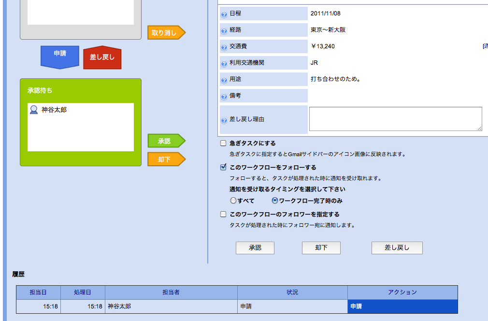Open help for the 交通費 field
This screenshot has height=321, width=488.
[x=224, y=46]
